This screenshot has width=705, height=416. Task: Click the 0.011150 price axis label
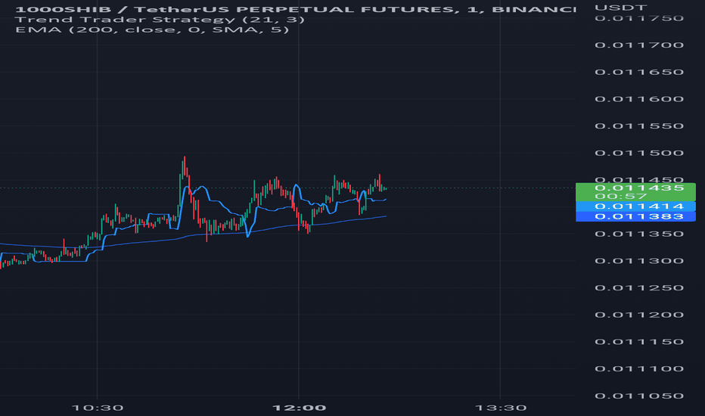[639, 342]
